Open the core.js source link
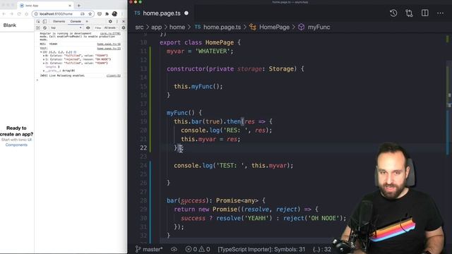 pyautogui.click(x=110, y=34)
